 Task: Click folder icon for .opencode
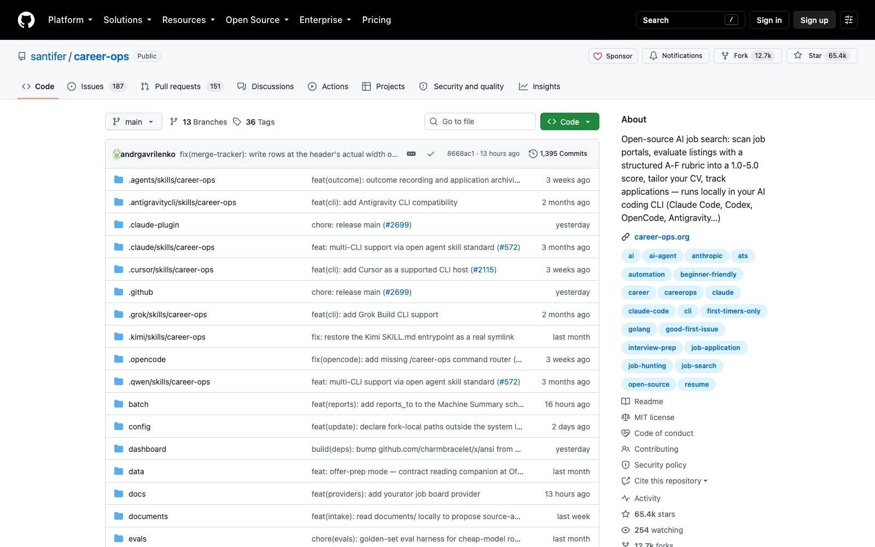119,359
